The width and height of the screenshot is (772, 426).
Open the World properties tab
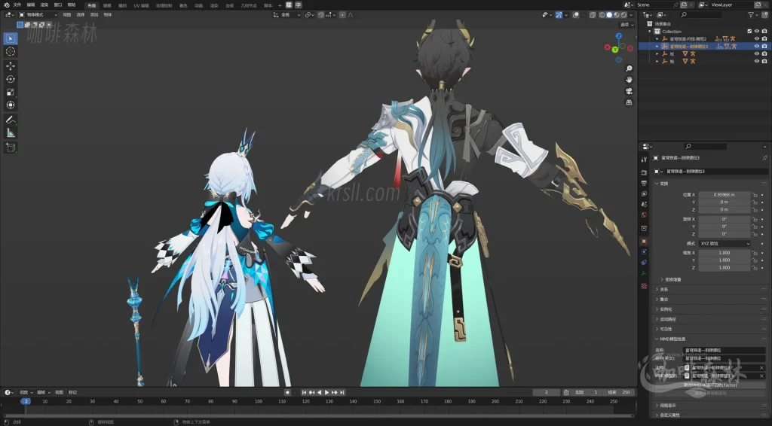point(644,215)
